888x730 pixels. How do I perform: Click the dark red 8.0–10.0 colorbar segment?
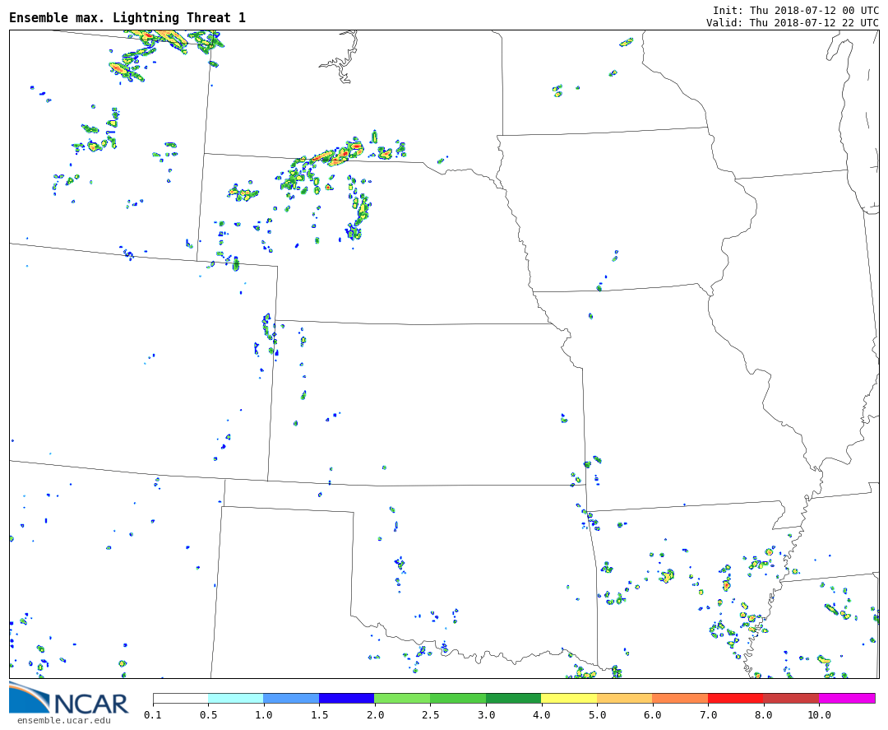(790, 698)
